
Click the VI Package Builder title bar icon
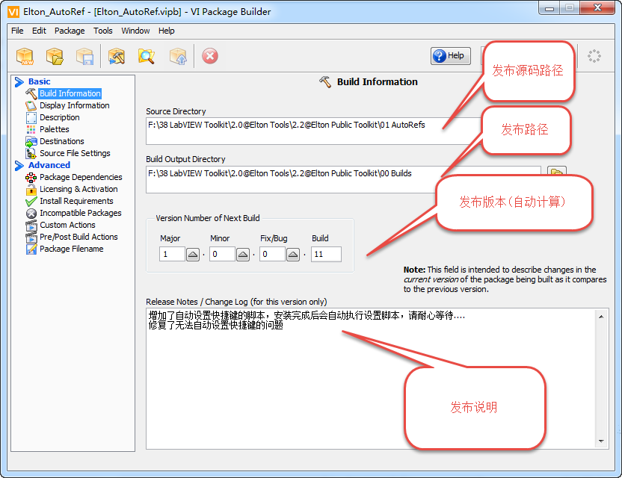(x=13, y=11)
